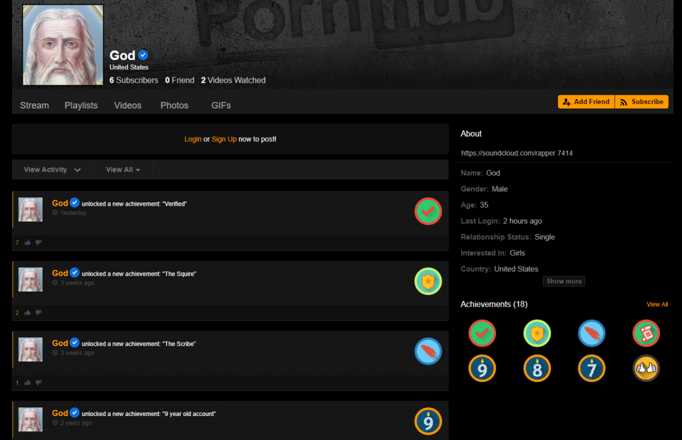Dislike The Scribe achievement post
Screen dimensions: 682x440
[38, 383]
